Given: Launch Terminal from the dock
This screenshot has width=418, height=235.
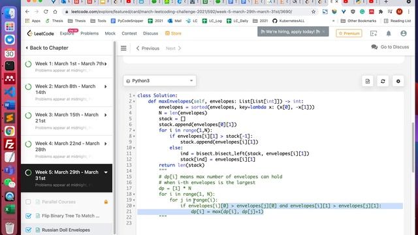Looking at the screenshot, I should click(x=10, y=66).
